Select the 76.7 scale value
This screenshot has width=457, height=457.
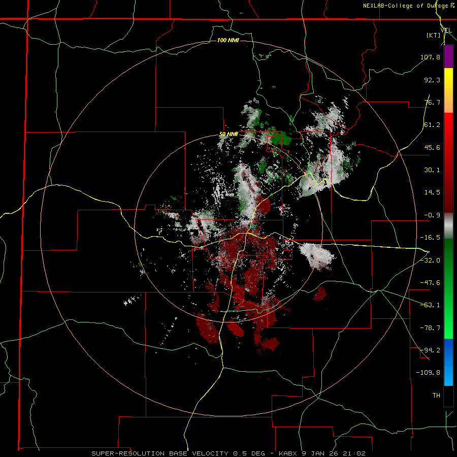click(432, 102)
